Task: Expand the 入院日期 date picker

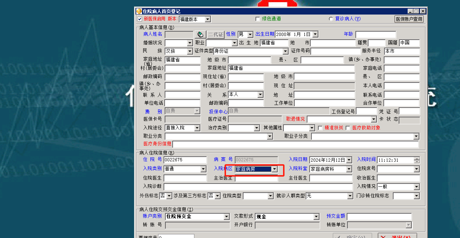Action: coord(349,160)
